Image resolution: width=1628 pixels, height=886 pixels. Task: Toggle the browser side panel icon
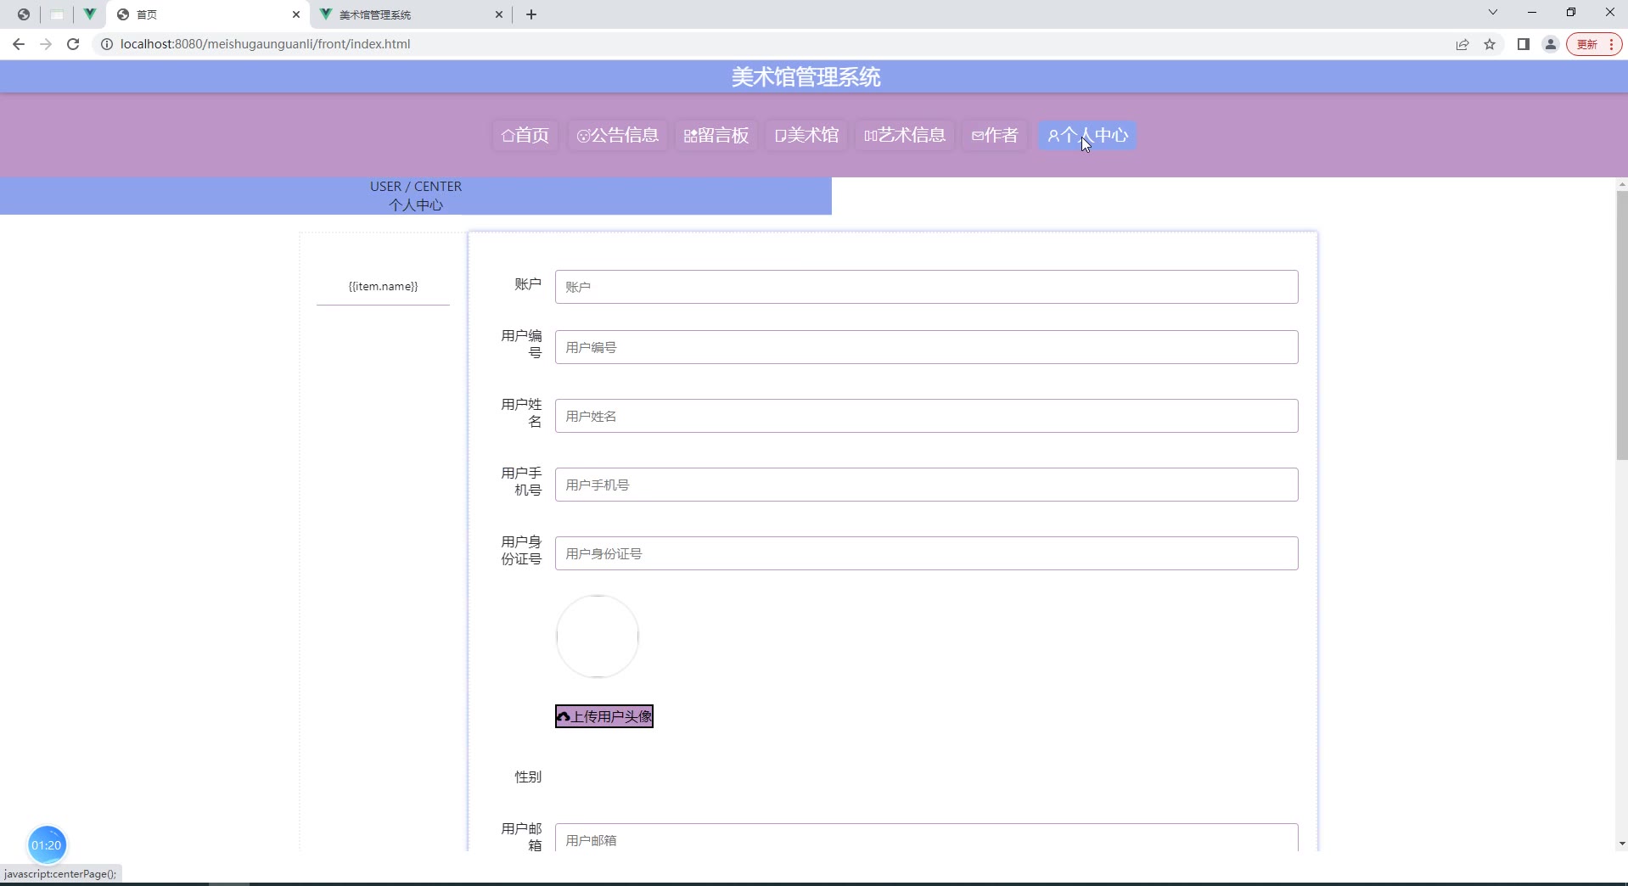click(1524, 44)
